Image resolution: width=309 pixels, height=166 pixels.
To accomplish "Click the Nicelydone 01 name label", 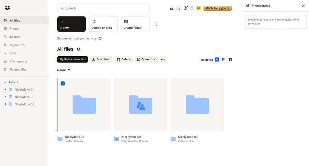I will (74, 137).
